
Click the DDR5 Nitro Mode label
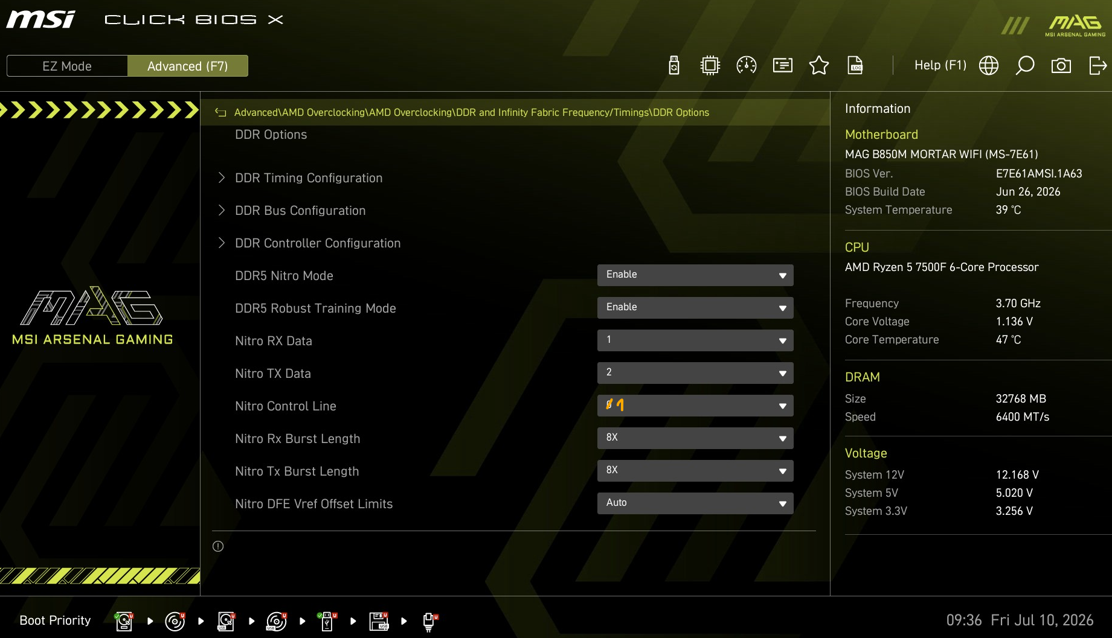284,276
